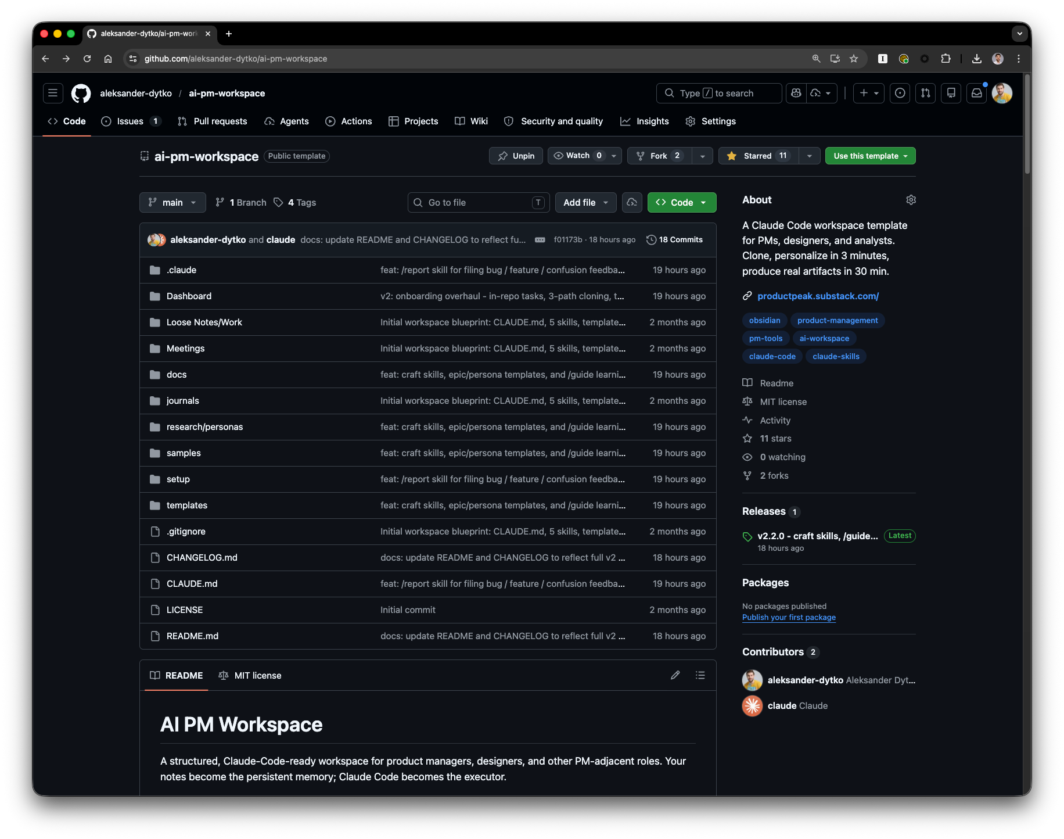Open the Watch notifications dropdown
This screenshot has width=1064, height=839.
click(585, 156)
